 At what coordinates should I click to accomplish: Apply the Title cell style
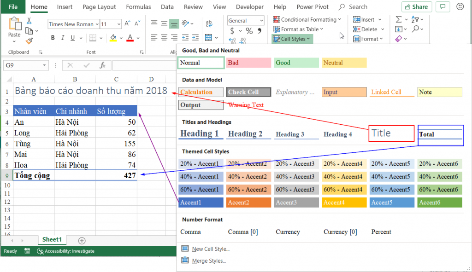coord(391,133)
